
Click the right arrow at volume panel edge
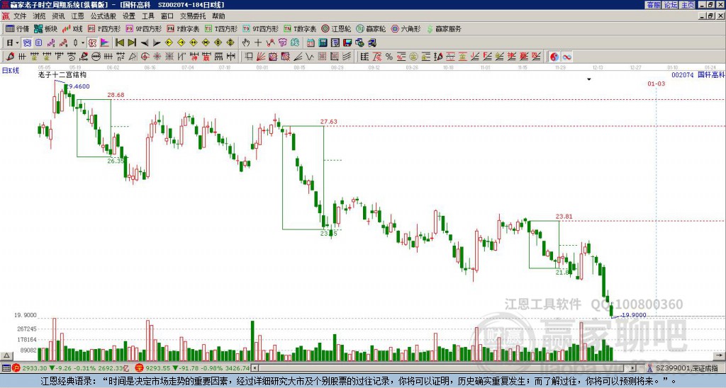click(720, 355)
